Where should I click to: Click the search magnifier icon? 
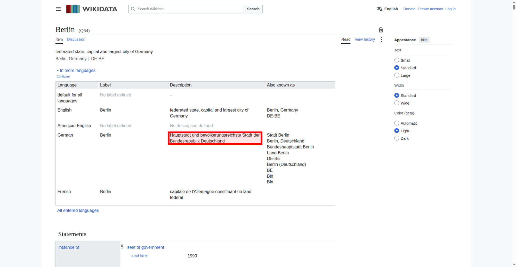pyautogui.click(x=133, y=9)
